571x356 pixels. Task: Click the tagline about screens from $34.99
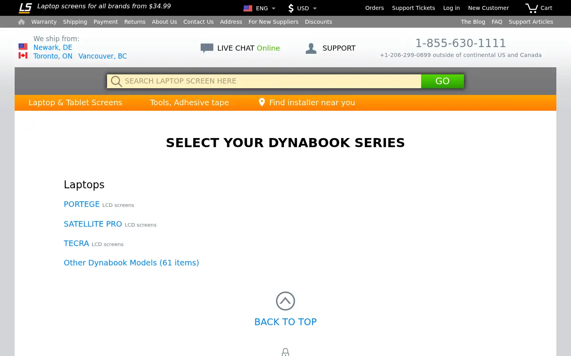104,6
